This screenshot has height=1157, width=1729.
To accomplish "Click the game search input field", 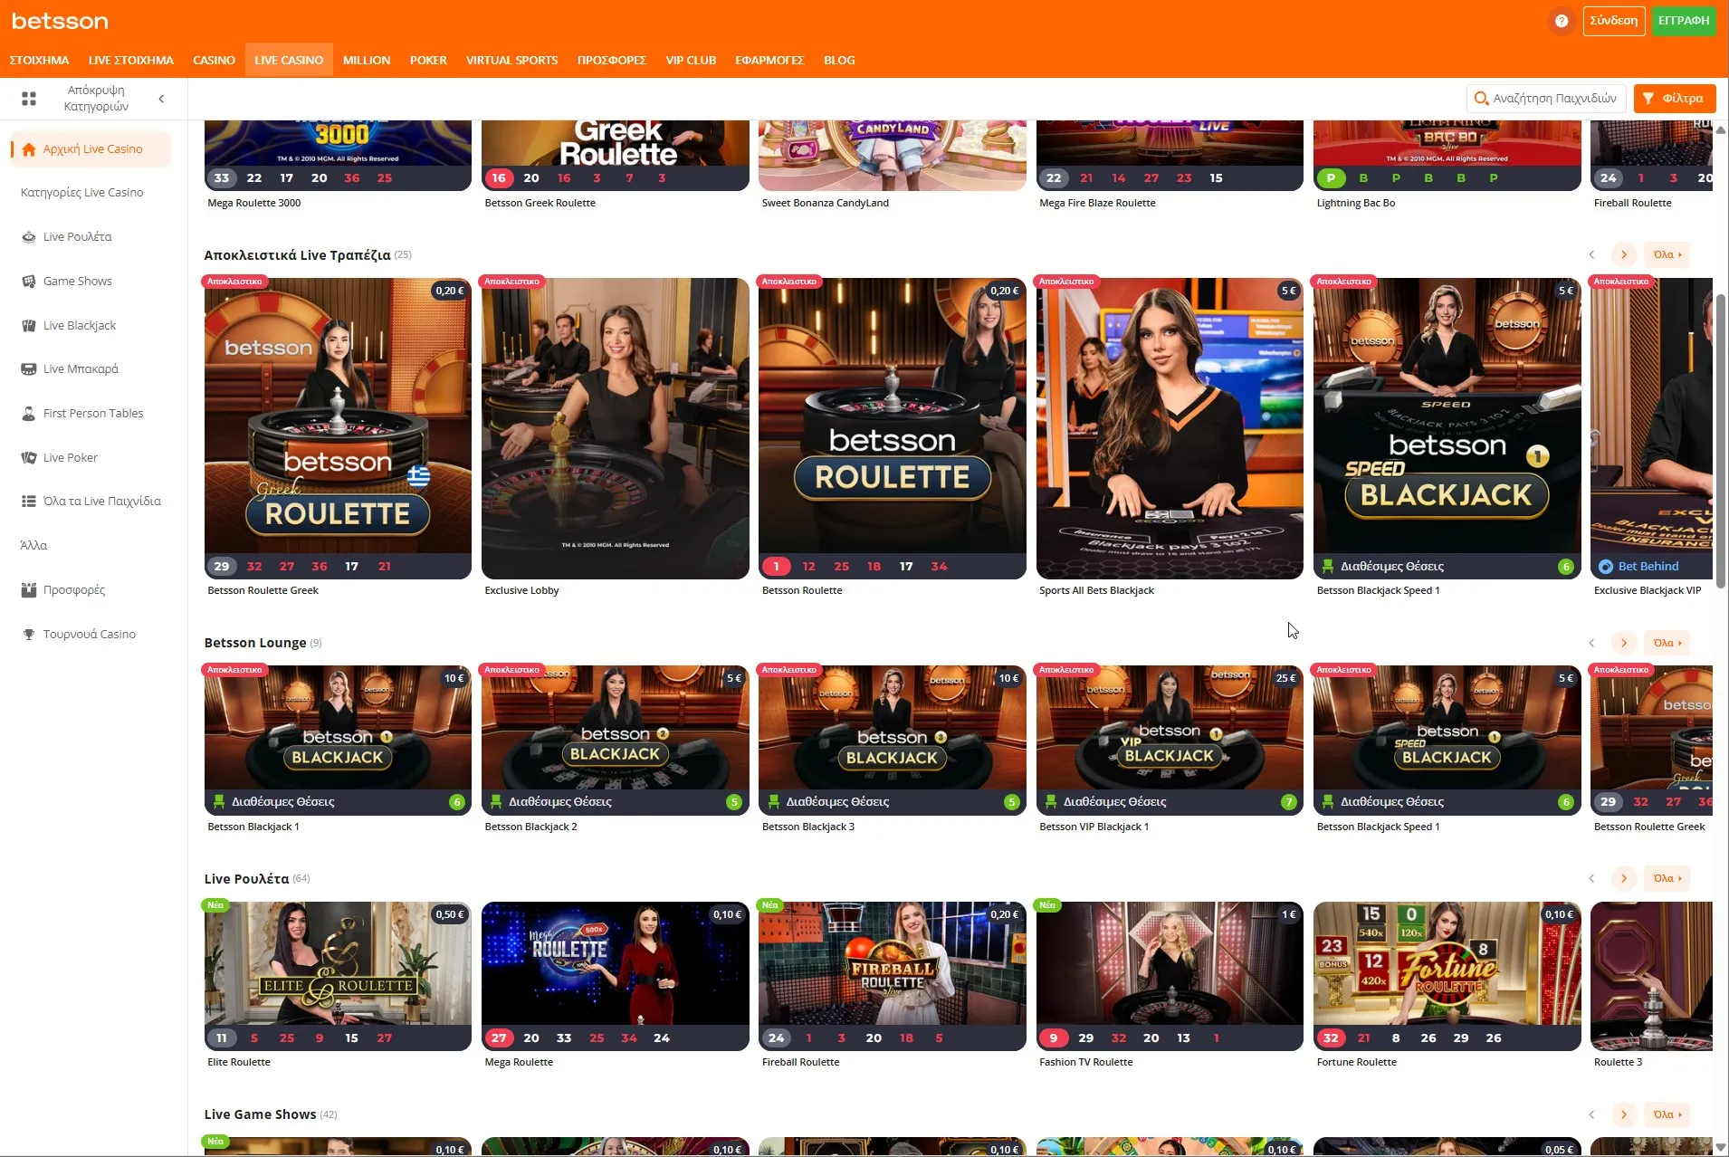I will tap(1545, 97).
